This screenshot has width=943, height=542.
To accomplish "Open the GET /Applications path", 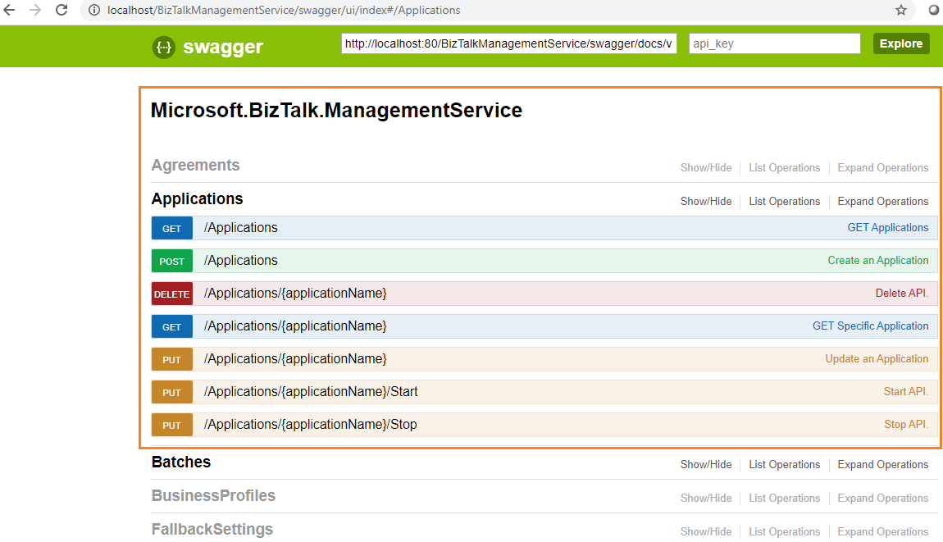I will [x=240, y=228].
